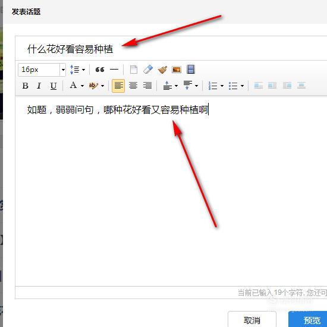327x327 pixels.
Task: Click into the post body text area
Action: (x=171, y=191)
